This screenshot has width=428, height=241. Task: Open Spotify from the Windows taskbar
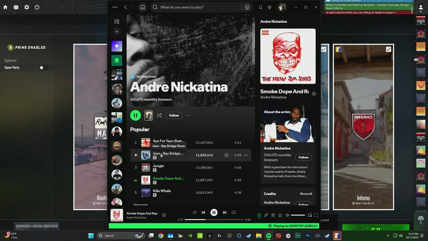click(x=269, y=236)
